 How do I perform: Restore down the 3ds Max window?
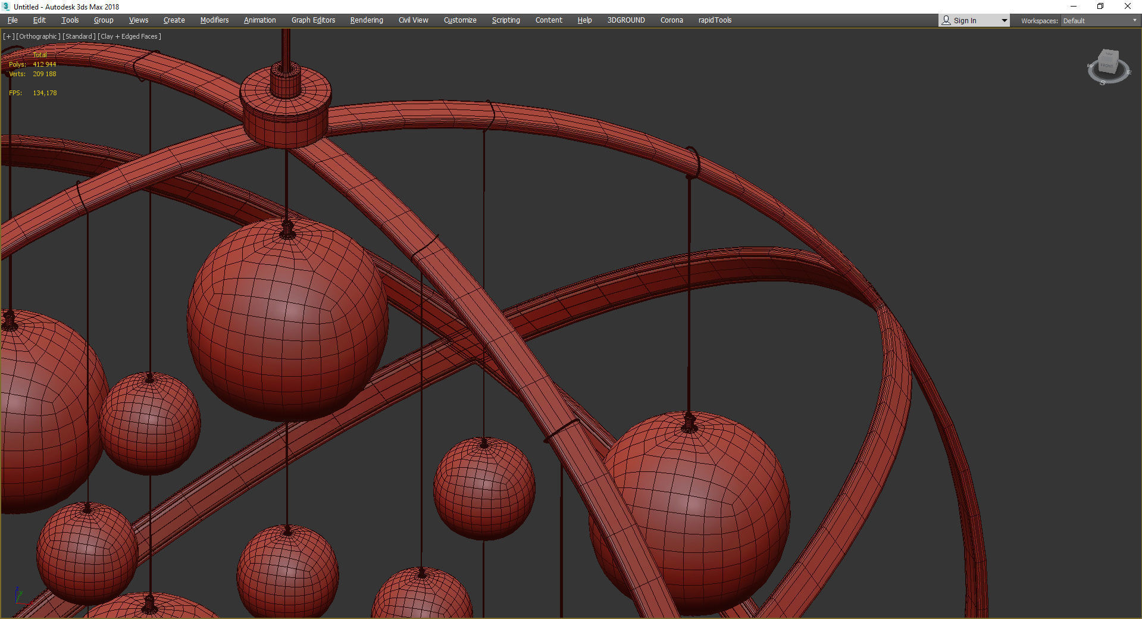point(1100,7)
